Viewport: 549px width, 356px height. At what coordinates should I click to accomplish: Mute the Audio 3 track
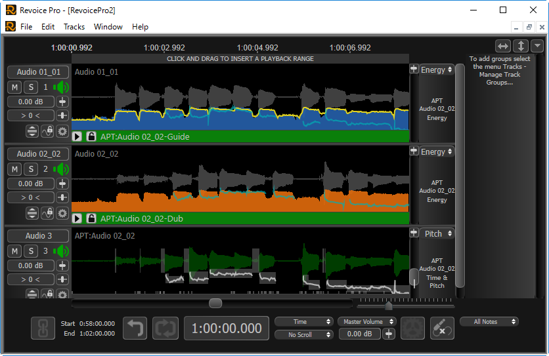coord(14,251)
